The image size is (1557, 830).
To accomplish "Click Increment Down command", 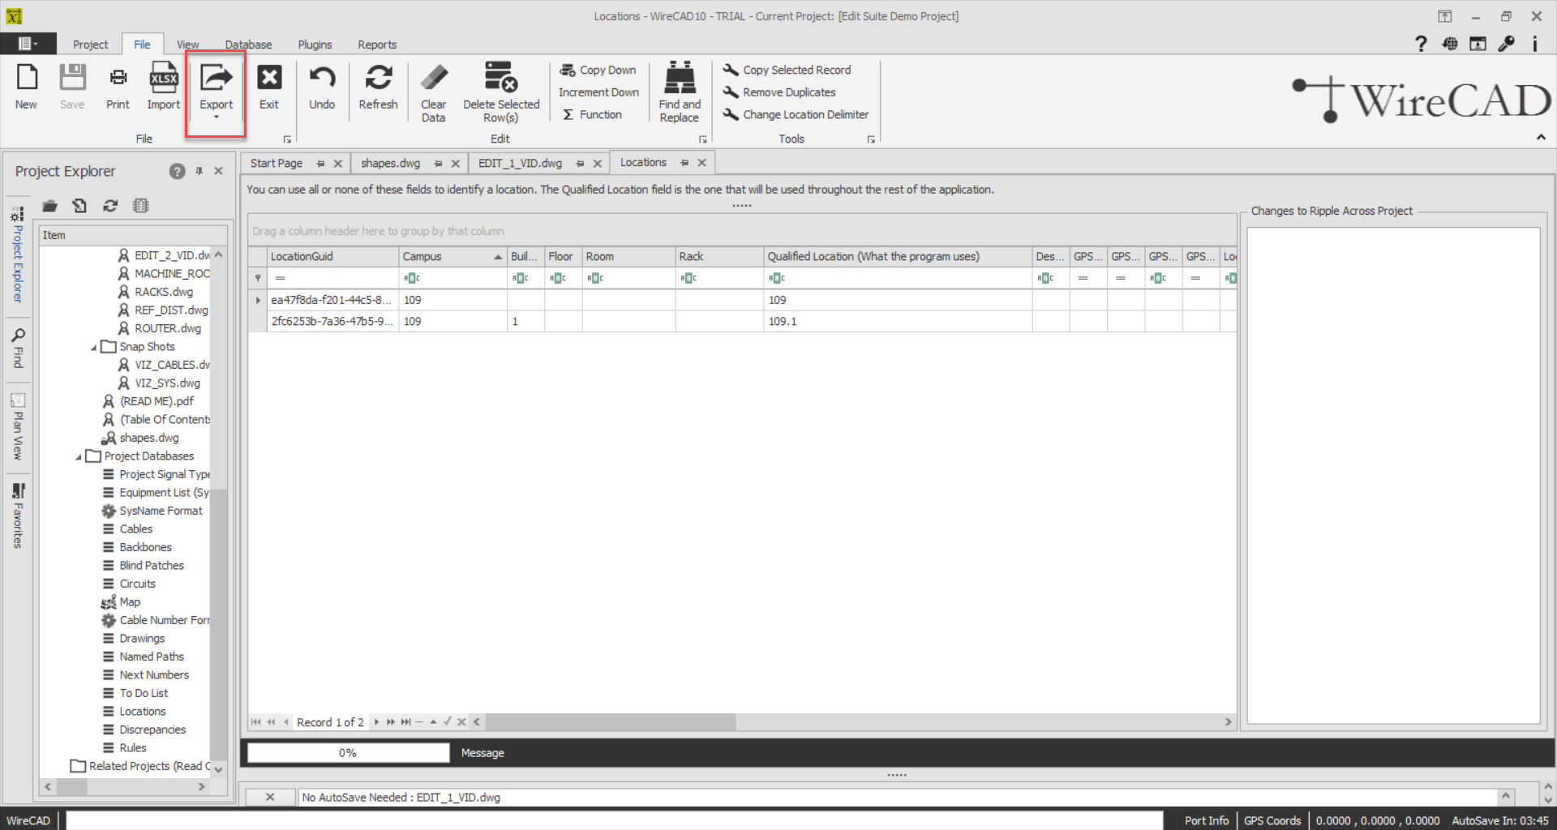I will point(598,92).
